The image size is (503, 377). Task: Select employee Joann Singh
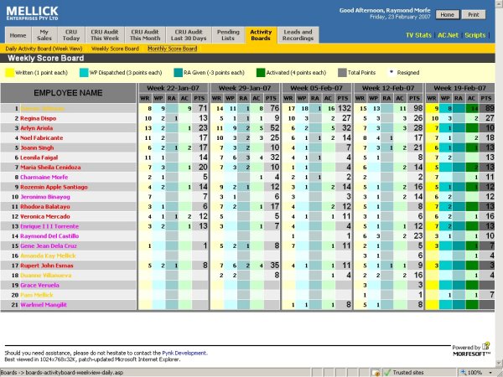coord(37,147)
